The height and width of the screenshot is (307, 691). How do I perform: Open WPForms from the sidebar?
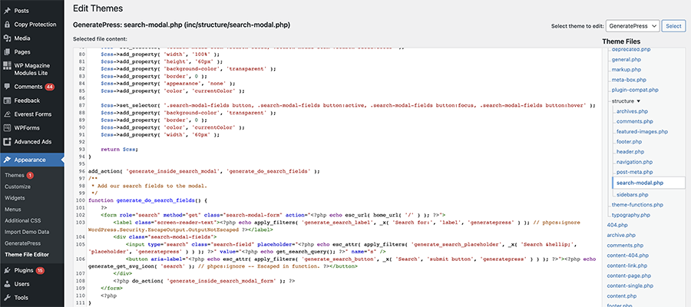[x=28, y=127]
